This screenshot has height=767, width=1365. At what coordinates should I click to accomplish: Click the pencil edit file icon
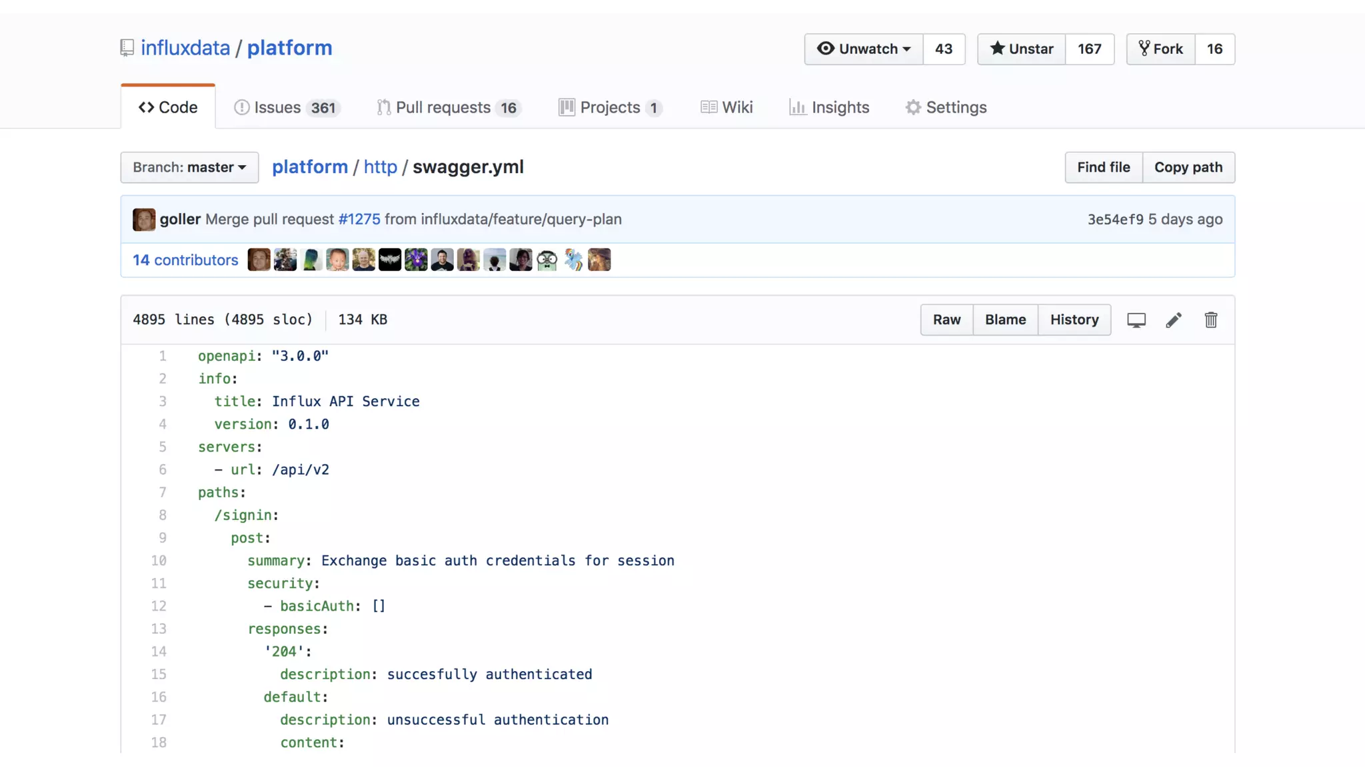(x=1174, y=320)
